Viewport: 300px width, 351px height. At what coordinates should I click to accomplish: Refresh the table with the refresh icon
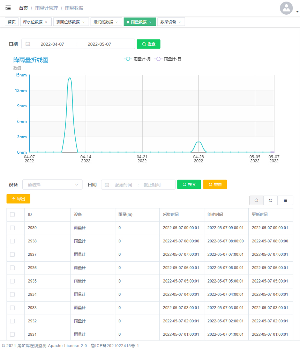click(x=270, y=200)
